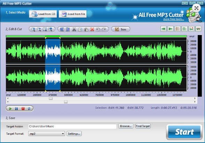205x143 pixels.
Task: Click the top-right yellow selection marker
Action: tap(60, 38)
